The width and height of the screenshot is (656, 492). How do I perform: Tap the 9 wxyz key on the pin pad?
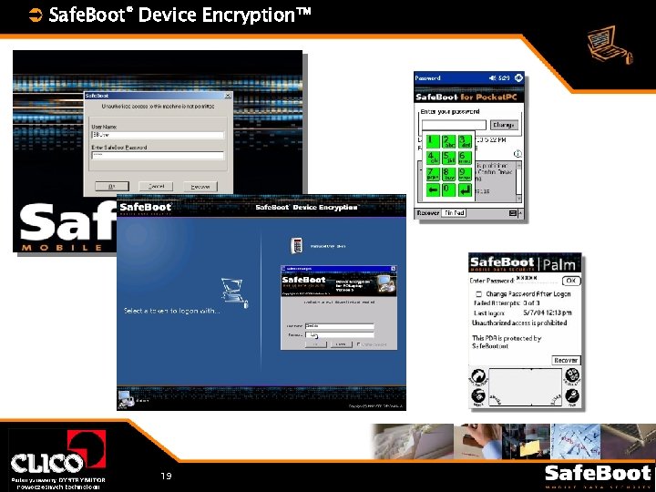point(465,174)
